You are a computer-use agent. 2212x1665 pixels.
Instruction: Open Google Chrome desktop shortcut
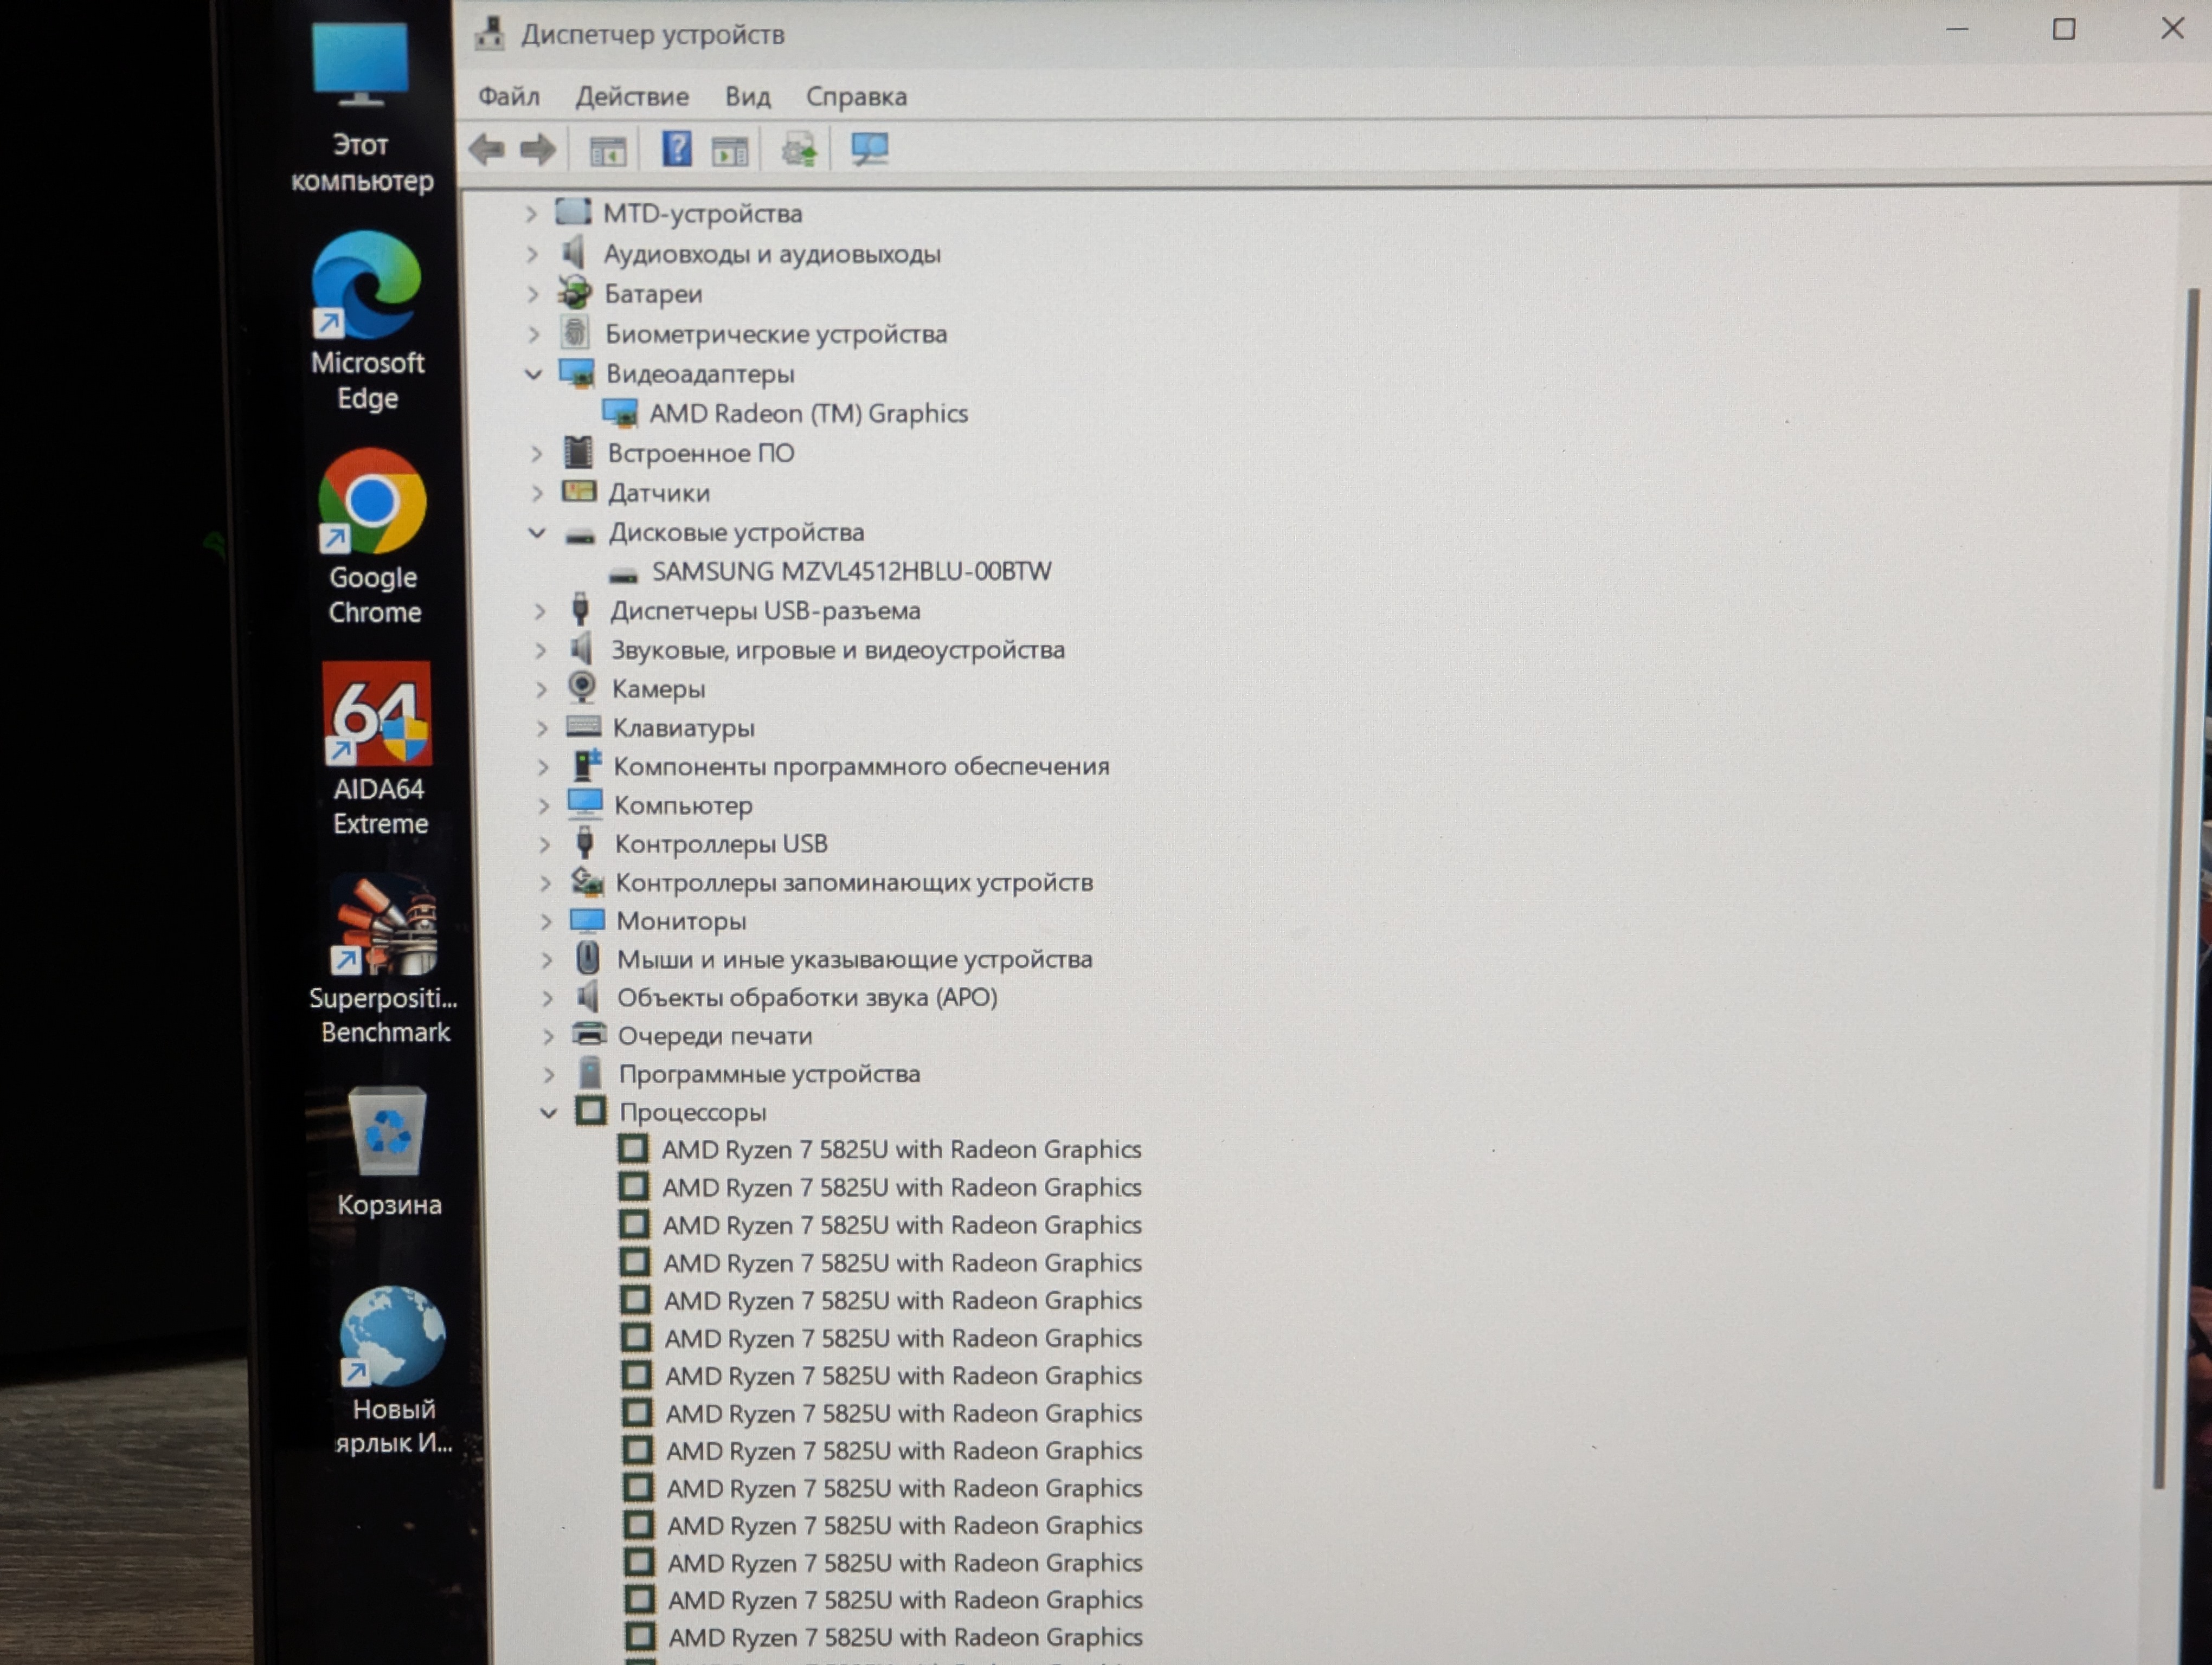click(x=373, y=537)
